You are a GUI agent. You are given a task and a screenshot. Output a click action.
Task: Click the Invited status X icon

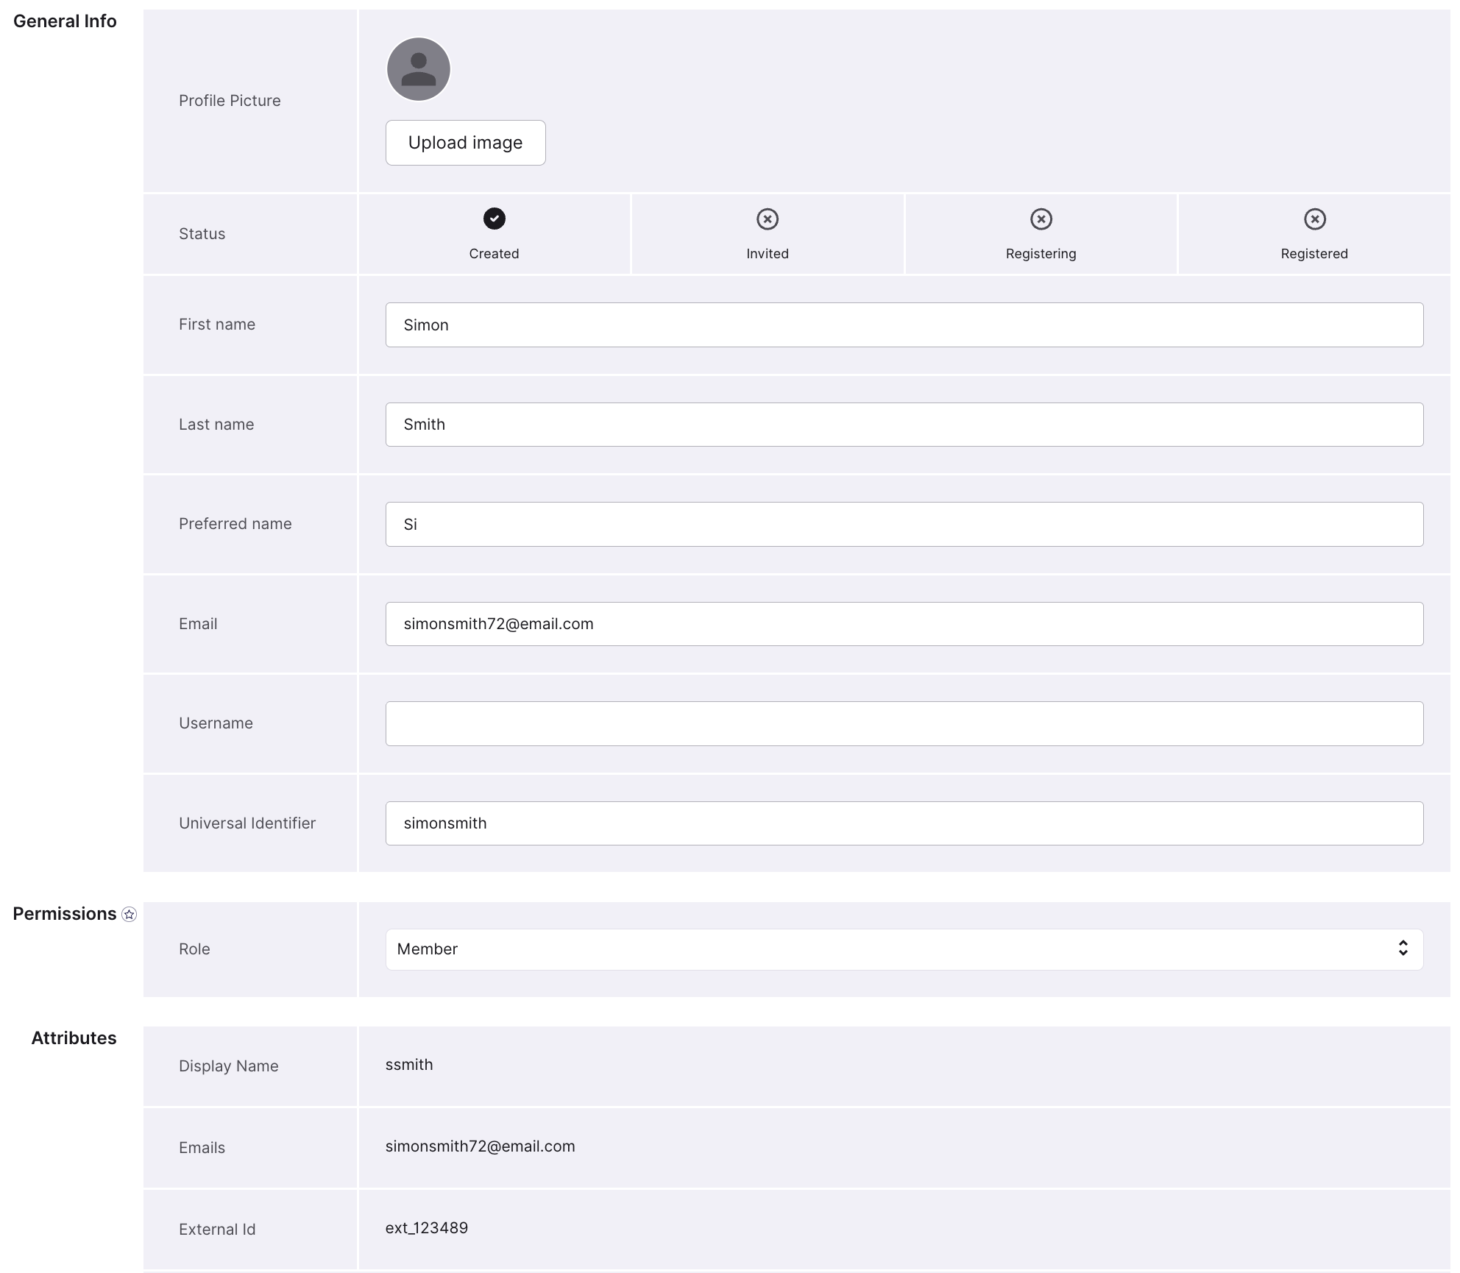click(x=767, y=219)
